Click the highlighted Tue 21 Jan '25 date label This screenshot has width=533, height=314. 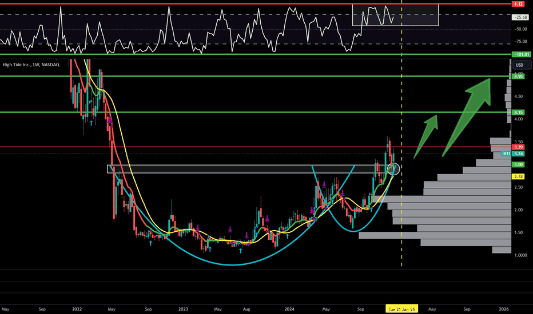click(x=402, y=309)
